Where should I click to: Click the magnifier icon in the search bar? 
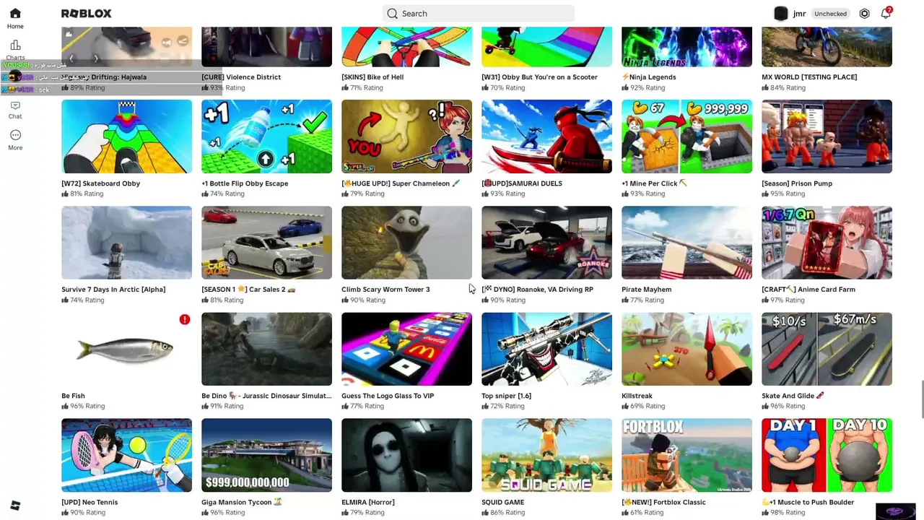[x=392, y=14]
